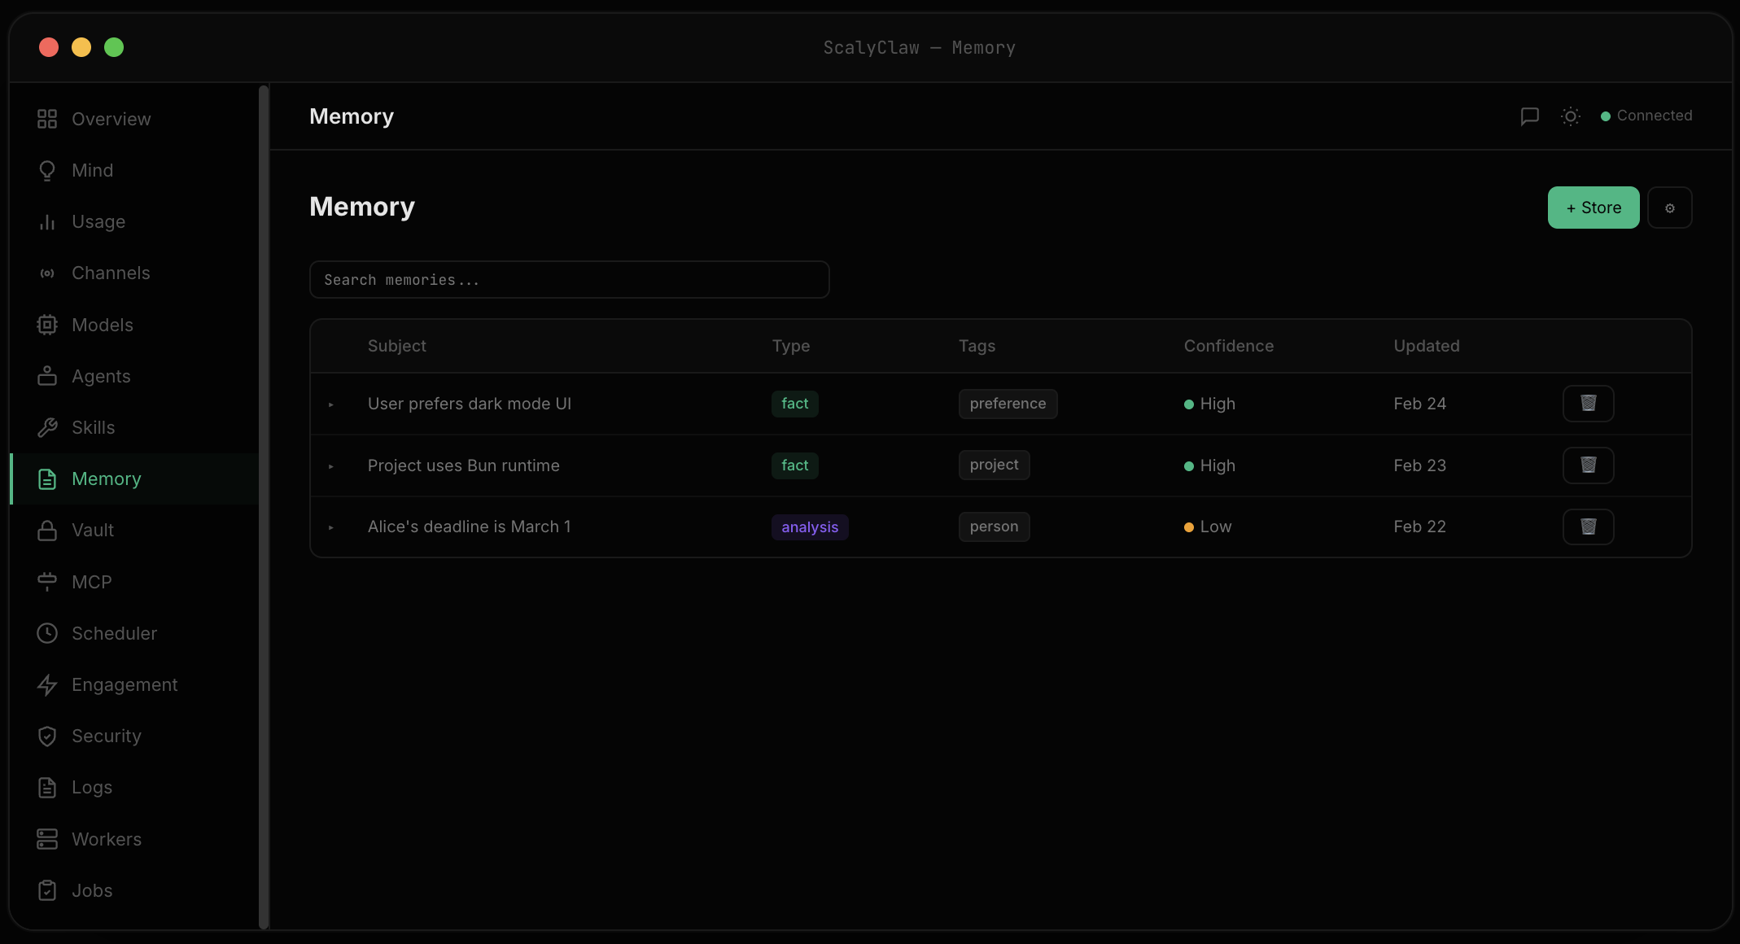Switch to the Overview page

(x=111, y=119)
